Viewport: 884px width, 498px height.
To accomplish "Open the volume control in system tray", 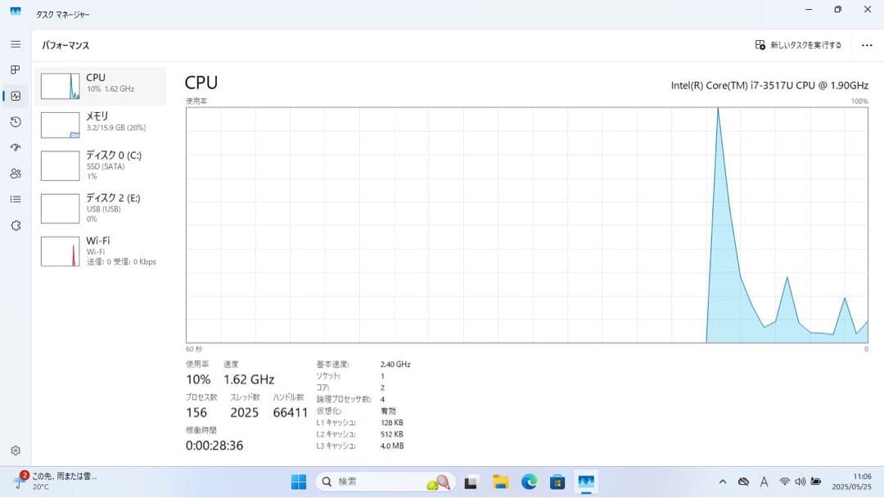I will 798,482.
